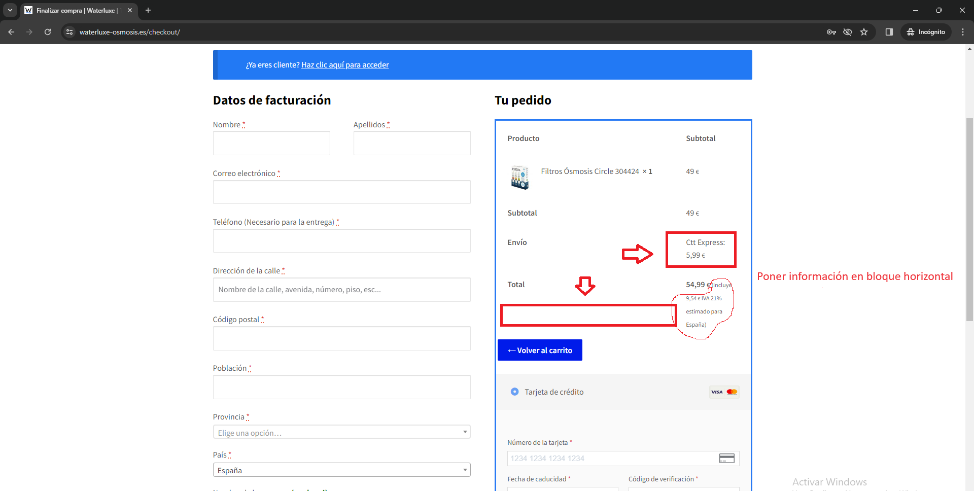The height and width of the screenshot is (491, 974).
Task: Select the Finalizar compra | Waterluxe tab
Action: 79,10
